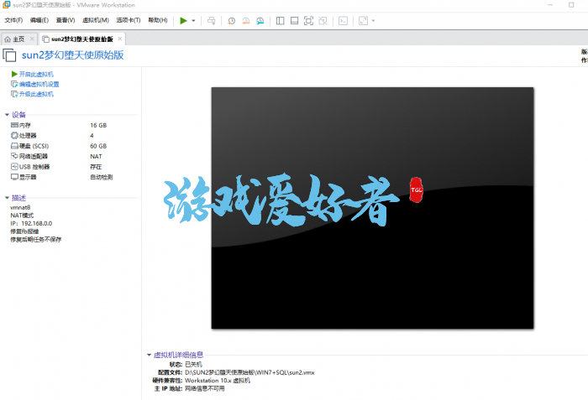
Task: Open the snapshot manager icon
Action: 260,21
